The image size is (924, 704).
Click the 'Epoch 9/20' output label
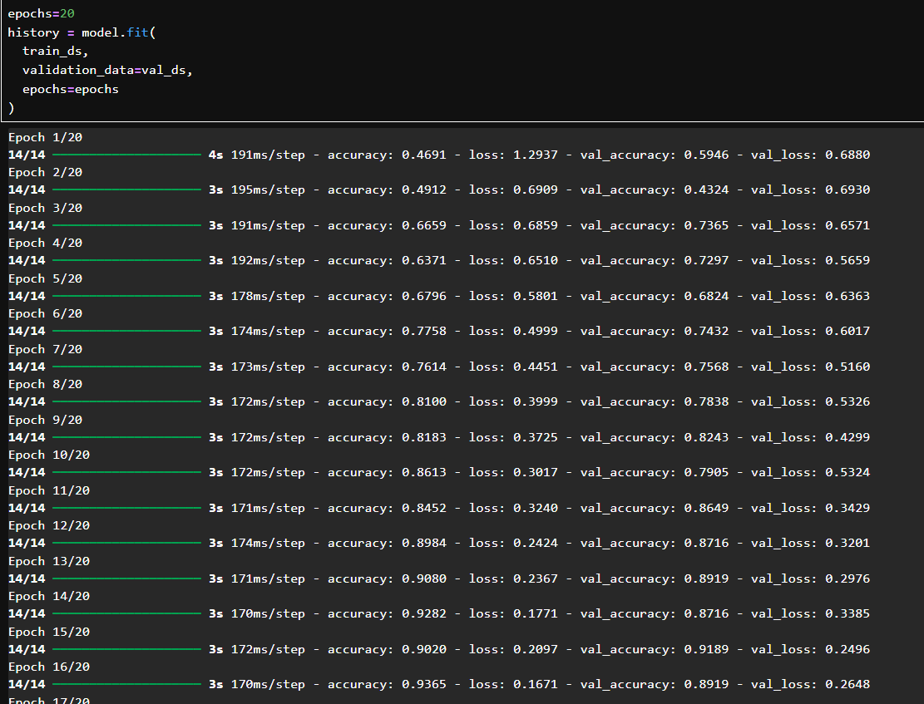tap(46, 420)
